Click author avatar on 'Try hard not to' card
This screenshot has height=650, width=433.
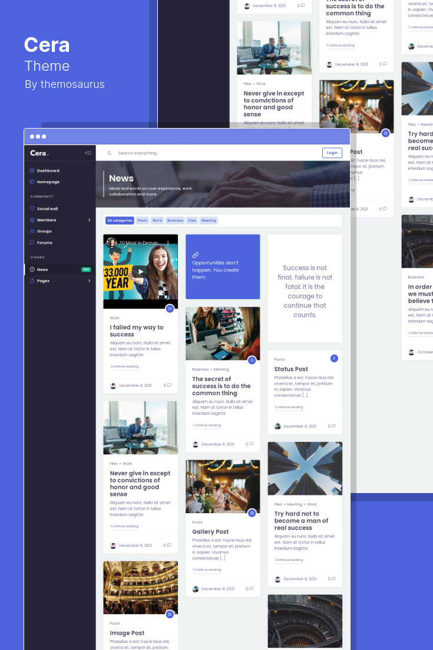coord(277,579)
